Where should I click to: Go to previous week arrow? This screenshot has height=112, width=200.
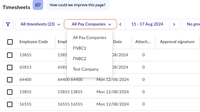(x=120, y=24)
